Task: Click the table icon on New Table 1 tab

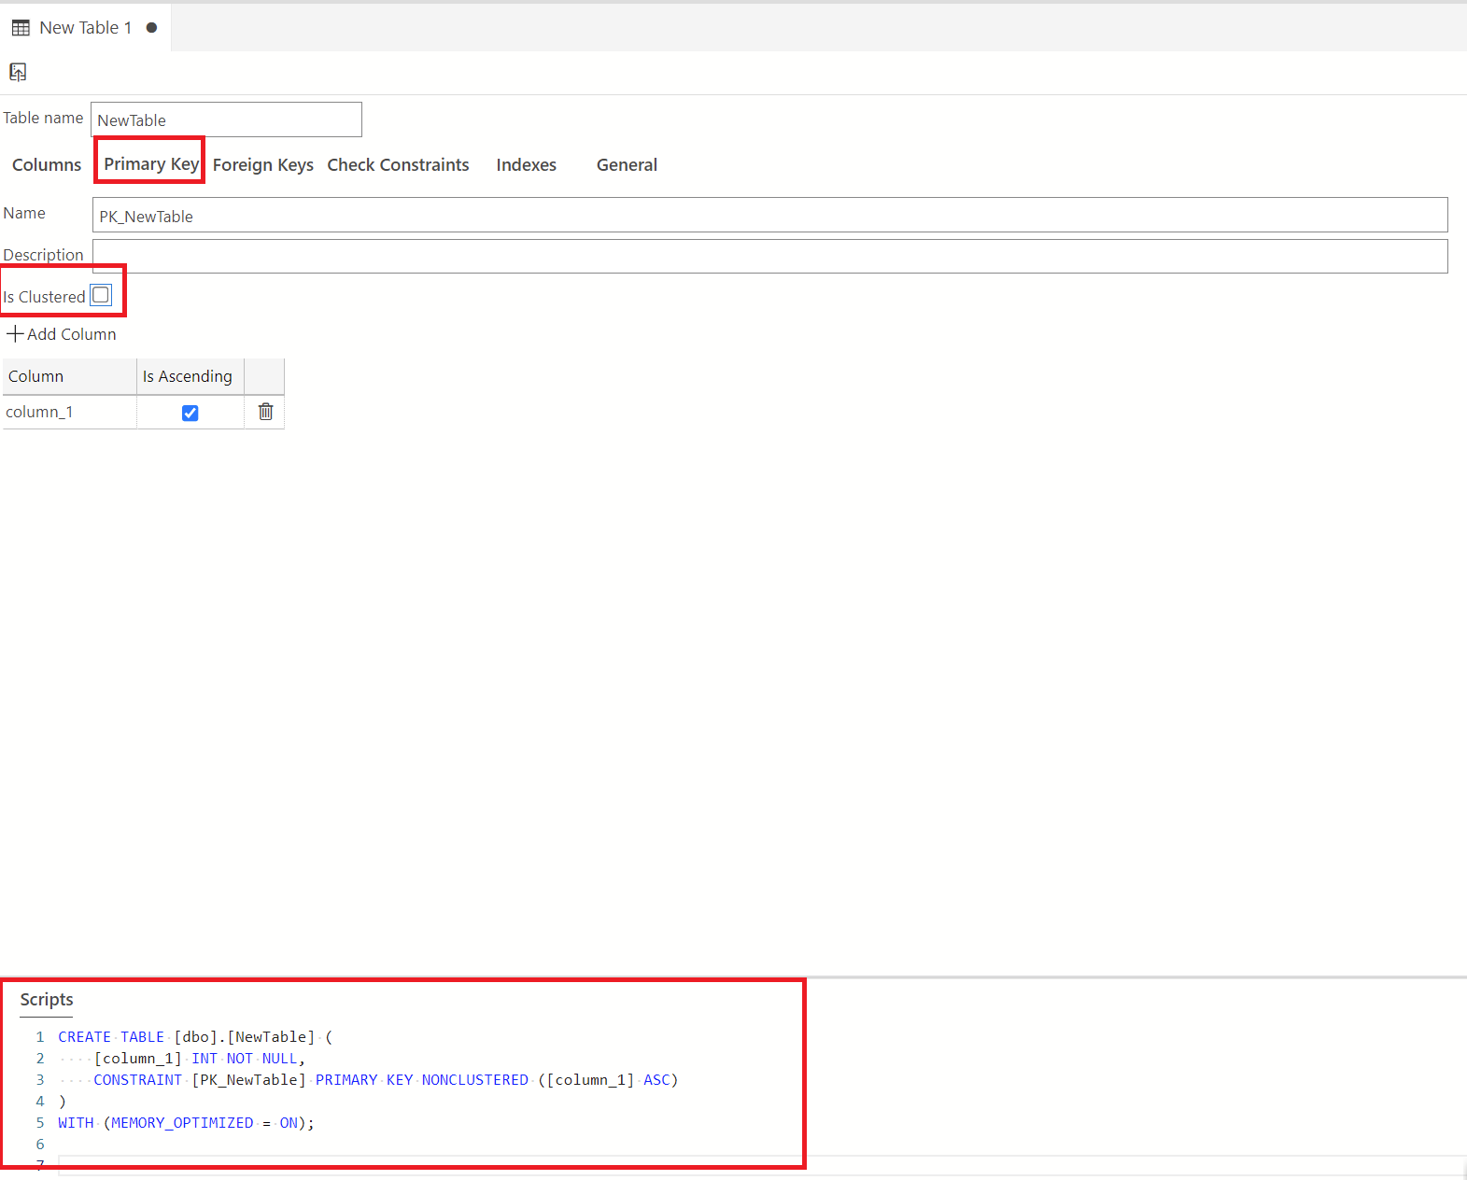Action: [21, 28]
